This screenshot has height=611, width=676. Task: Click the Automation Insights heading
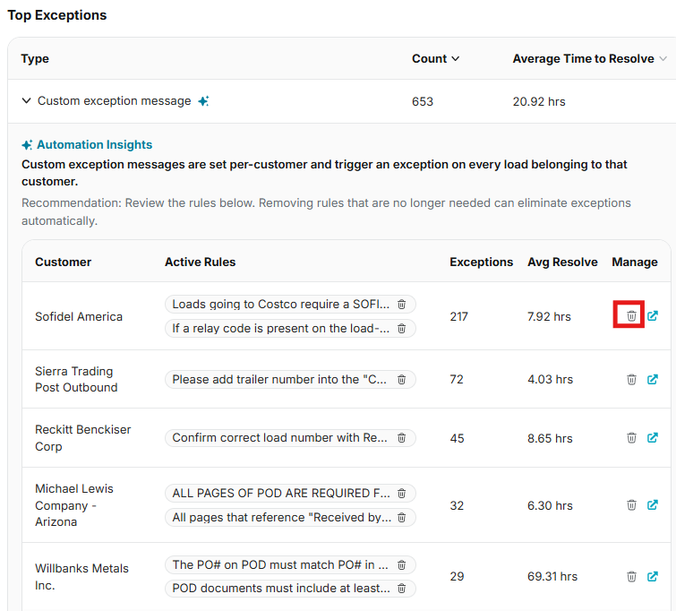click(94, 145)
